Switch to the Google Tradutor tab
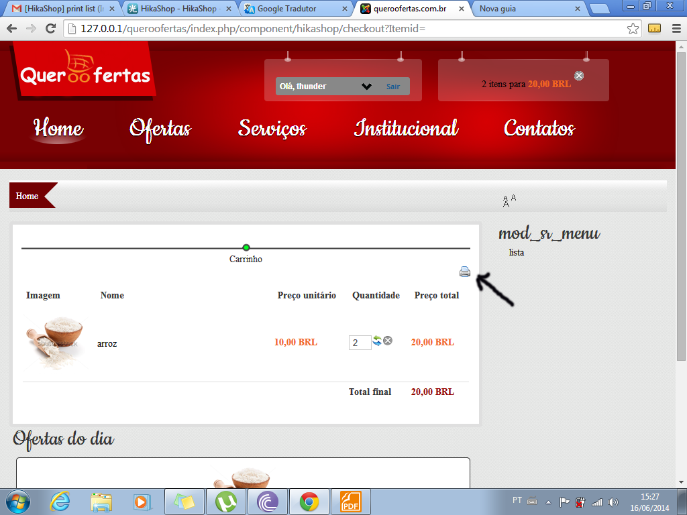This screenshot has height=515, width=687. tap(296, 9)
